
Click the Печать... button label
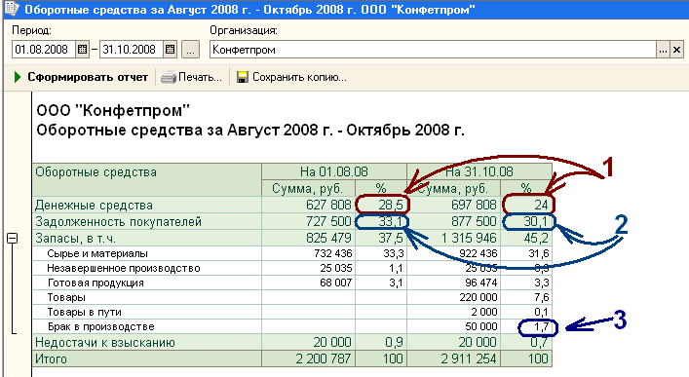click(200, 77)
